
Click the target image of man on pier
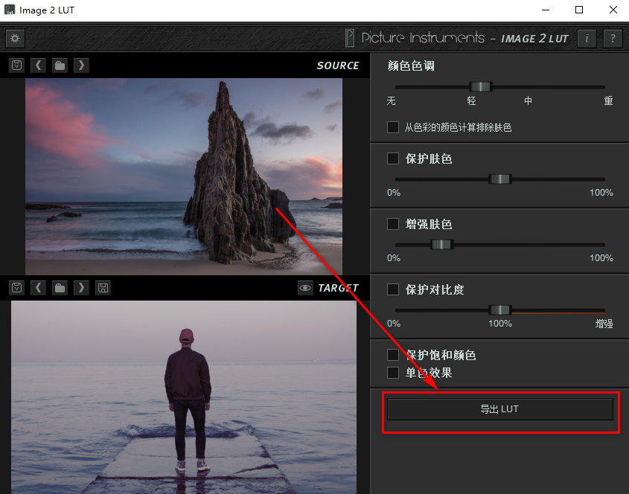pos(184,397)
